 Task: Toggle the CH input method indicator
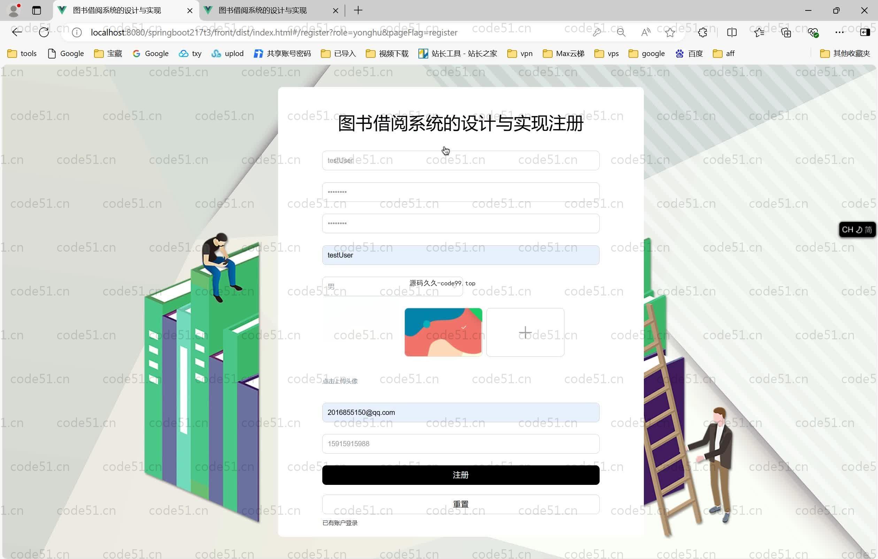coord(857,229)
